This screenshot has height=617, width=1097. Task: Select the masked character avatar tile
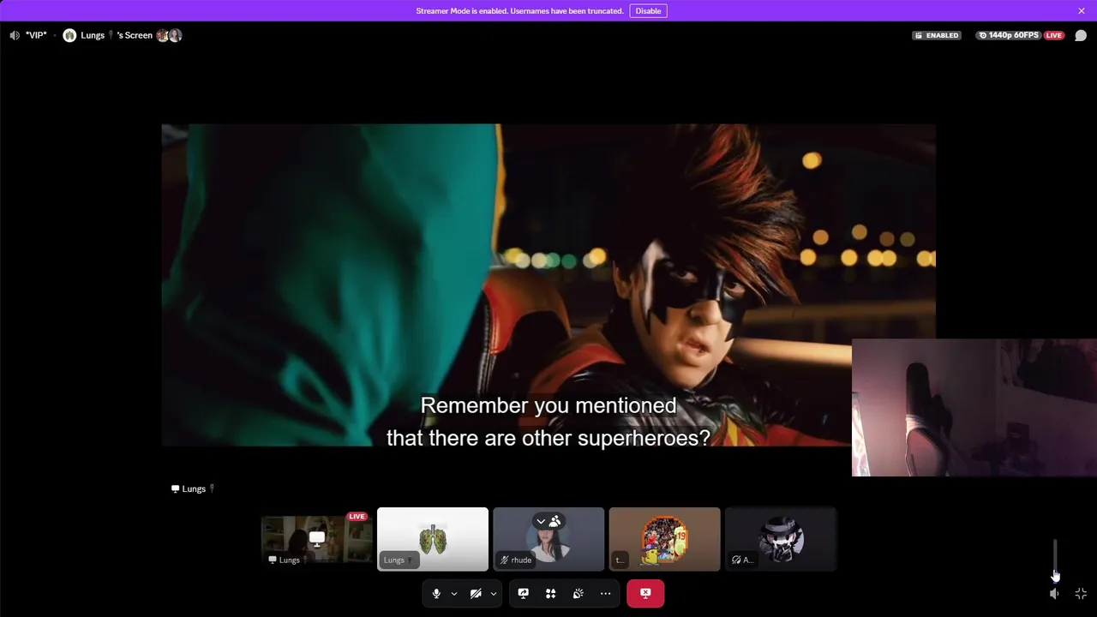(x=780, y=539)
